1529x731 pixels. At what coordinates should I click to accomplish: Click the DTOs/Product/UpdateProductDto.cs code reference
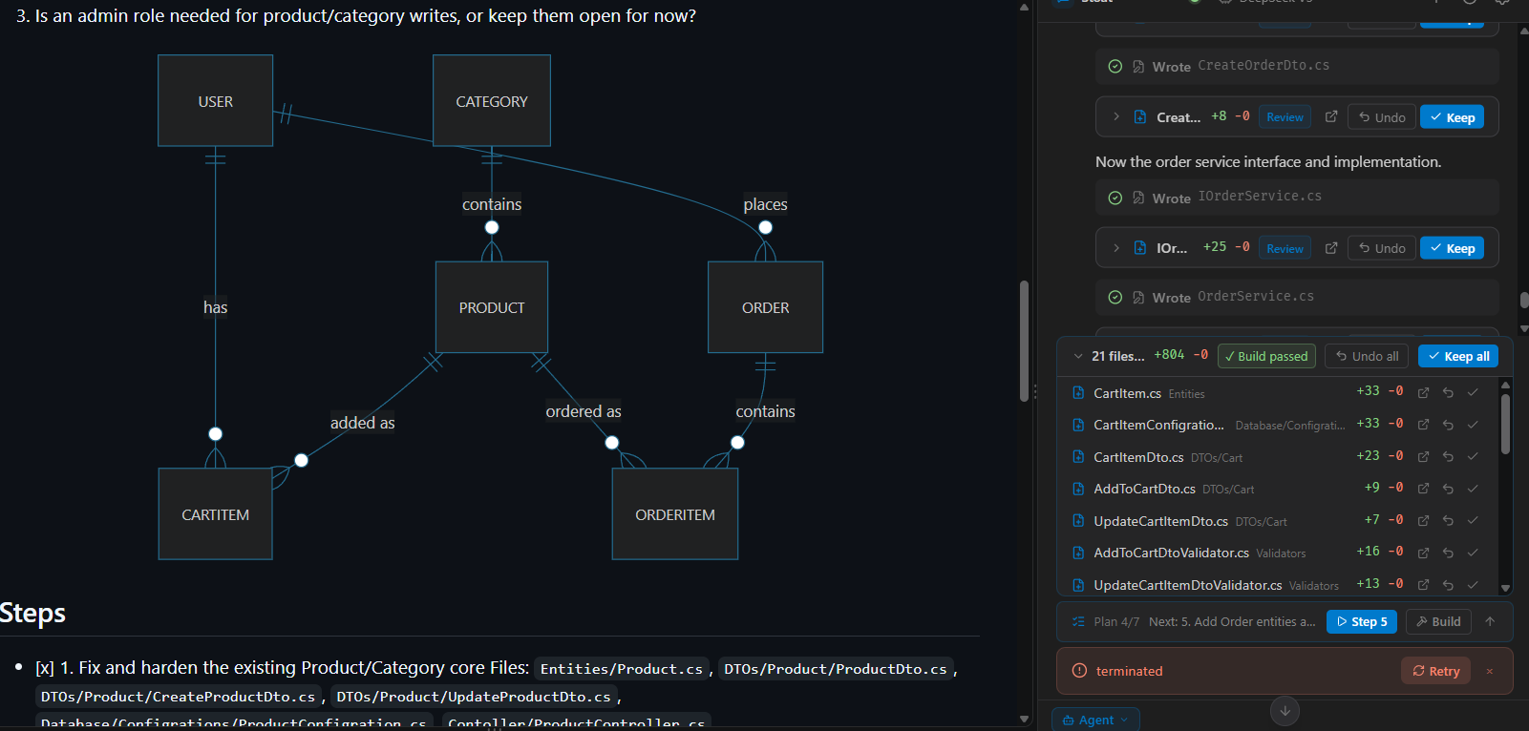[473, 697]
